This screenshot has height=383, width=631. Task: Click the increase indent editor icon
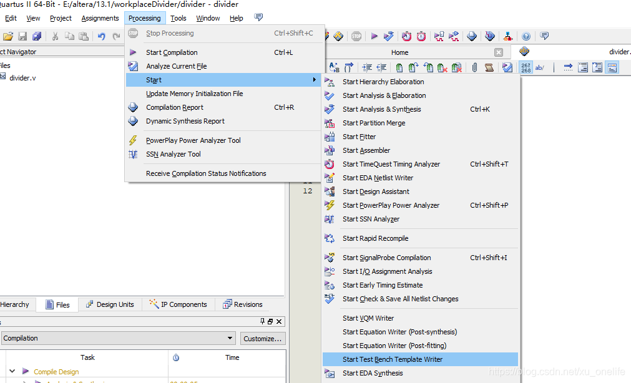coord(366,67)
